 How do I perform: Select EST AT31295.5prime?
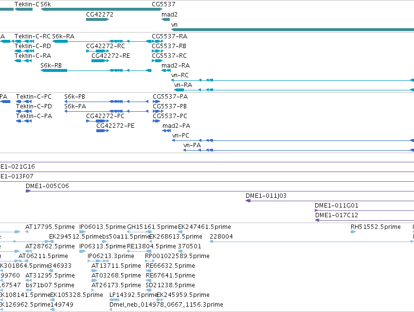point(28,281)
